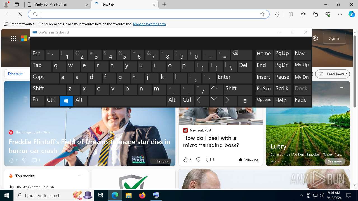The width and height of the screenshot is (358, 201).
Task: Open Settings and more ellipsis menu
Action: (340, 14)
